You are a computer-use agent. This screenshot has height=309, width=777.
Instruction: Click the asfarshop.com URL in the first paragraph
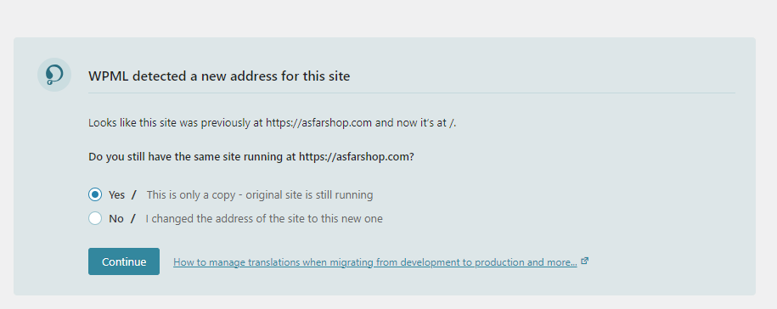pos(318,123)
